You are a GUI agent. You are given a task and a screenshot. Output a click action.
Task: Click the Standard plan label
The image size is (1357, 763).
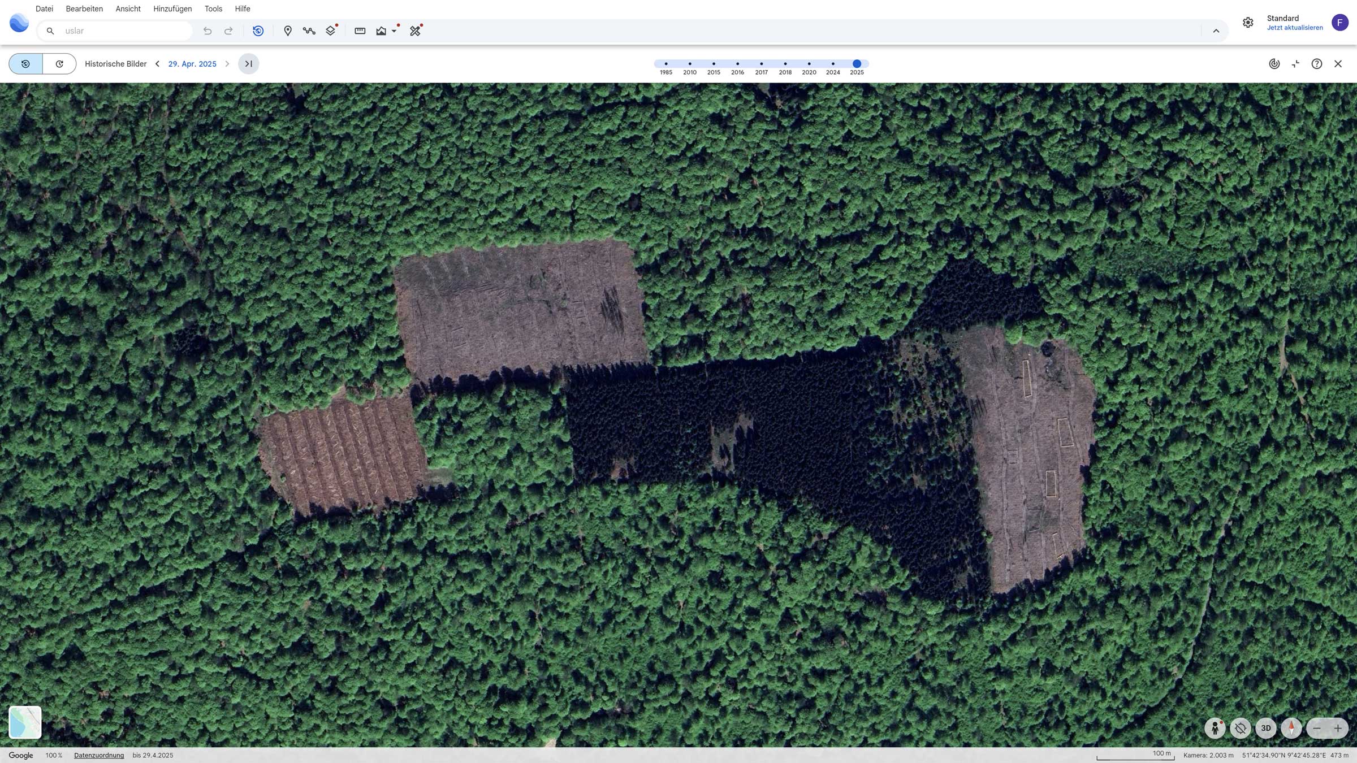pyautogui.click(x=1283, y=18)
